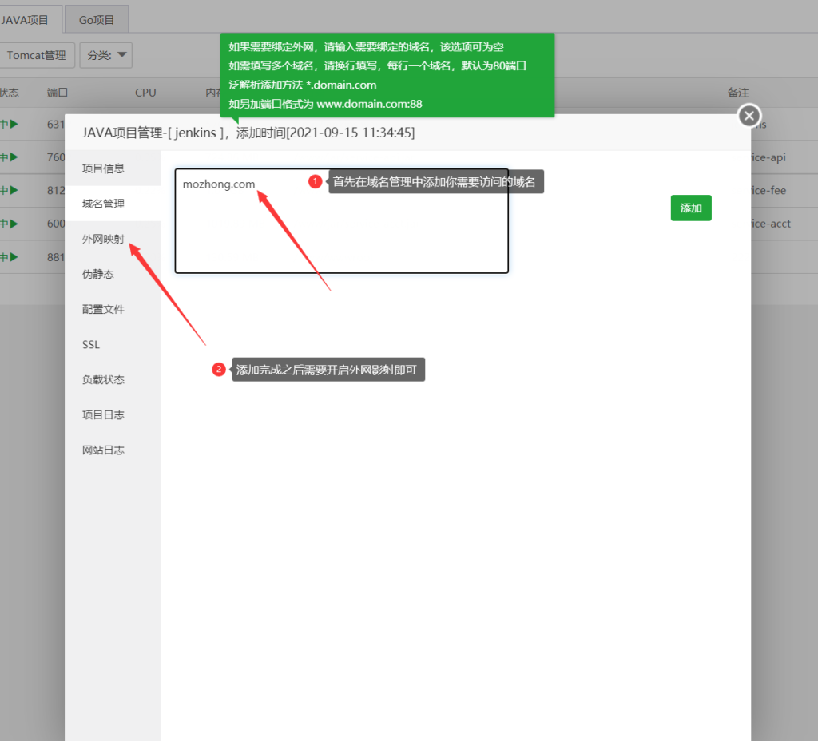The image size is (818, 741).
Task: Click the CPU column header
Action: [x=145, y=93]
